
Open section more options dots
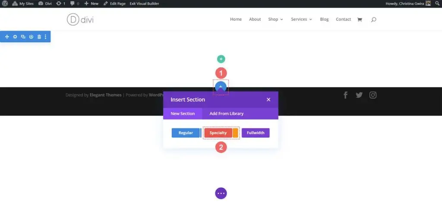[x=45, y=37]
